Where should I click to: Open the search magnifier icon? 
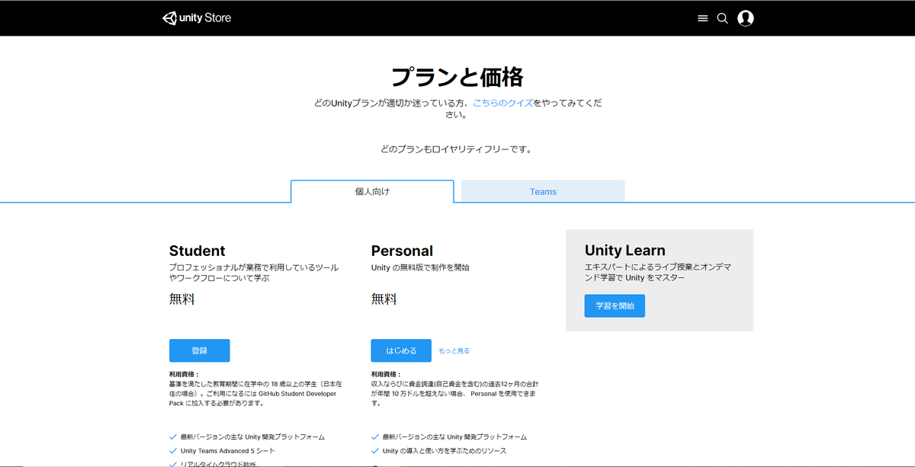[x=723, y=18]
